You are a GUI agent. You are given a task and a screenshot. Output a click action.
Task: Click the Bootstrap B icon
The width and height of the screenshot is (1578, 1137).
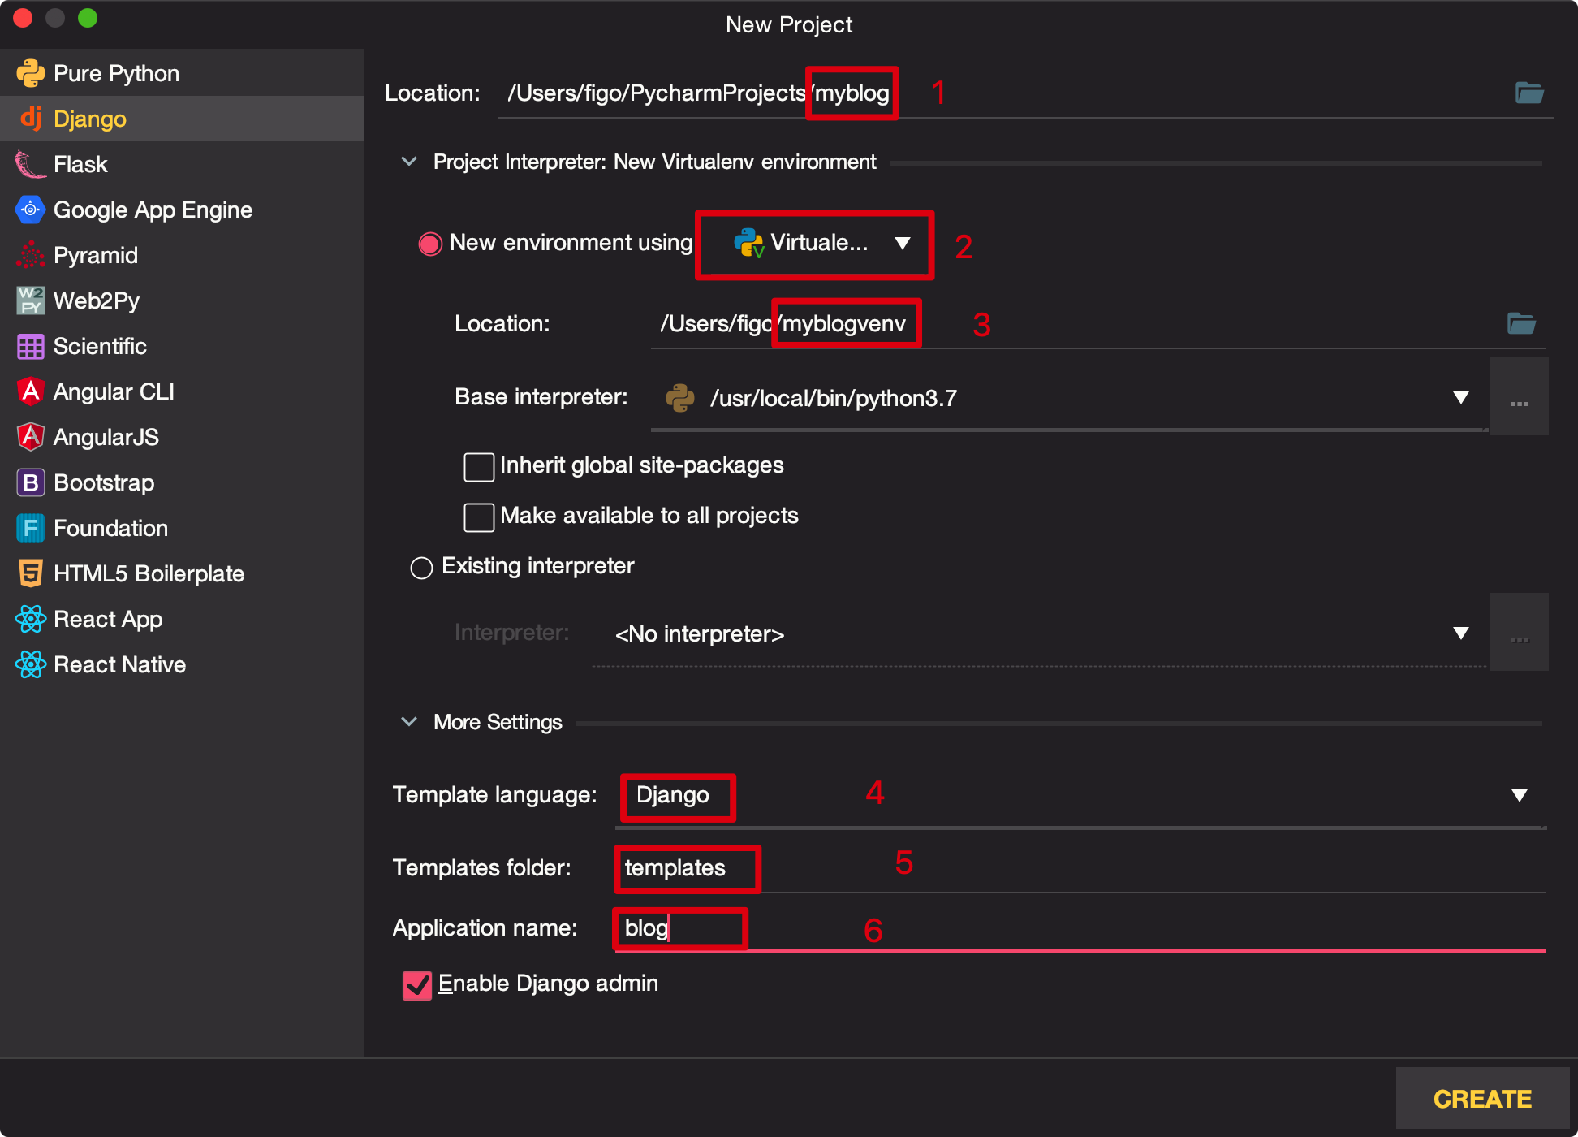pos(30,482)
